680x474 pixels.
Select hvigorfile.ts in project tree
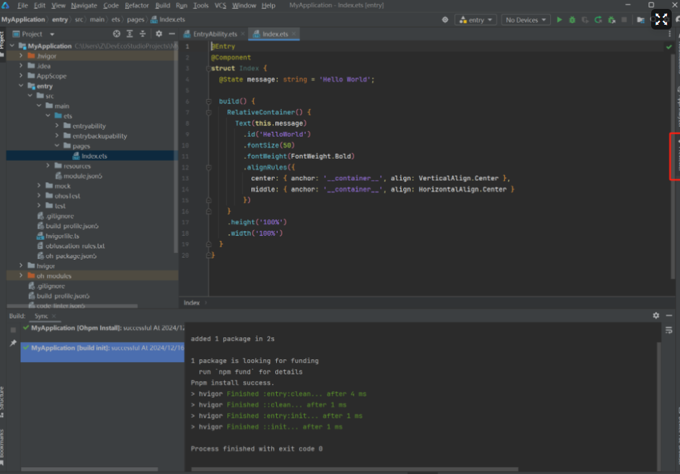(58, 236)
